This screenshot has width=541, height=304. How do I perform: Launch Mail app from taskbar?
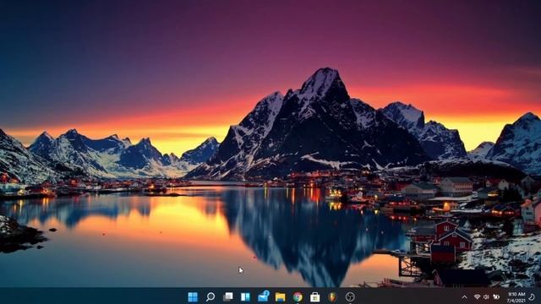(263, 296)
